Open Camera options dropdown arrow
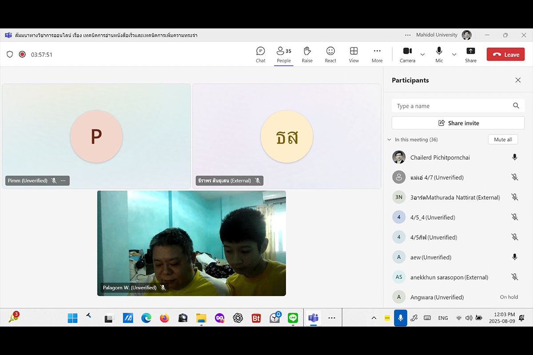 [x=422, y=55]
